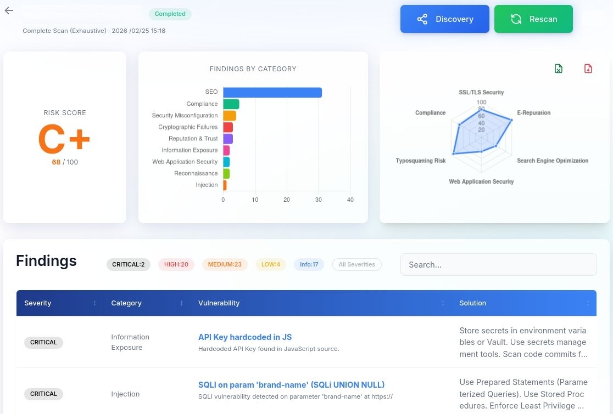
Task: Download PDF report icon
Action: click(588, 69)
